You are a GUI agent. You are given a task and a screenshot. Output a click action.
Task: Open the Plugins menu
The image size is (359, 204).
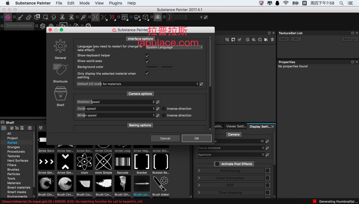point(115,3)
